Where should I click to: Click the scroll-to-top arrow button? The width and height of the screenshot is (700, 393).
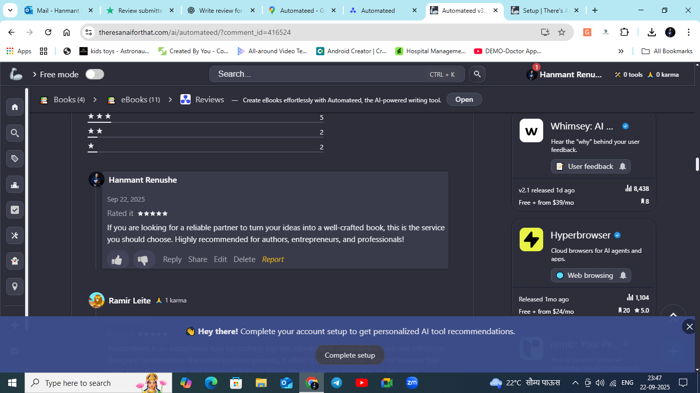pyautogui.click(x=673, y=316)
